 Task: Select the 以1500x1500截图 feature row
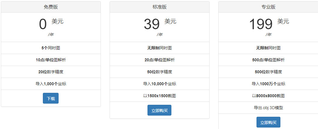tap(159, 96)
